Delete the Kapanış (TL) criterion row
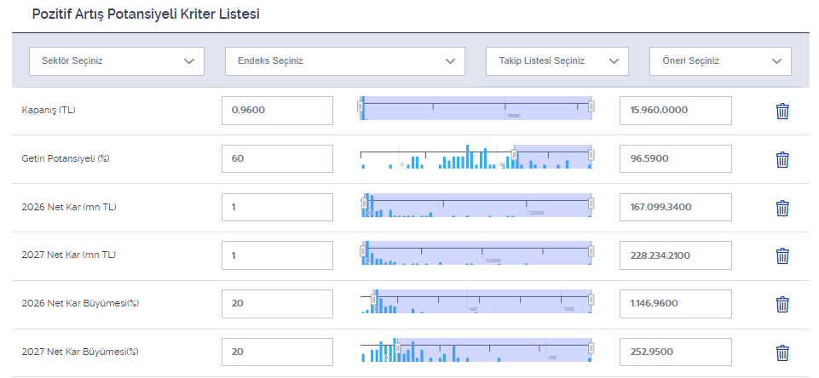Image resolution: width=819 pixels, height=378 pixels. pyautogui.click(x=782, y=111)
